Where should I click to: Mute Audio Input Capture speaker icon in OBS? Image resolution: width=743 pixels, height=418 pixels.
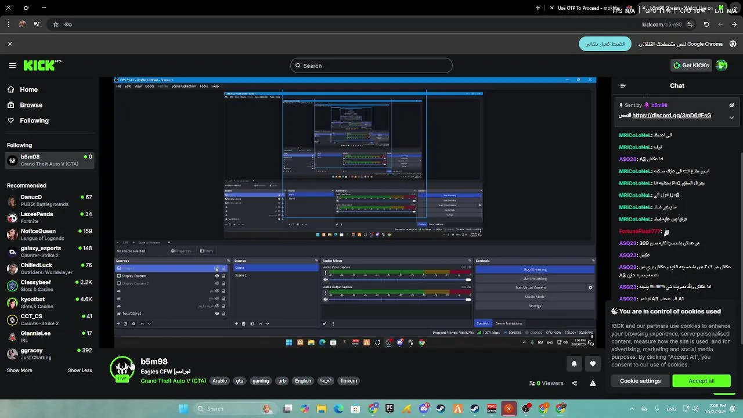point(326,279)
